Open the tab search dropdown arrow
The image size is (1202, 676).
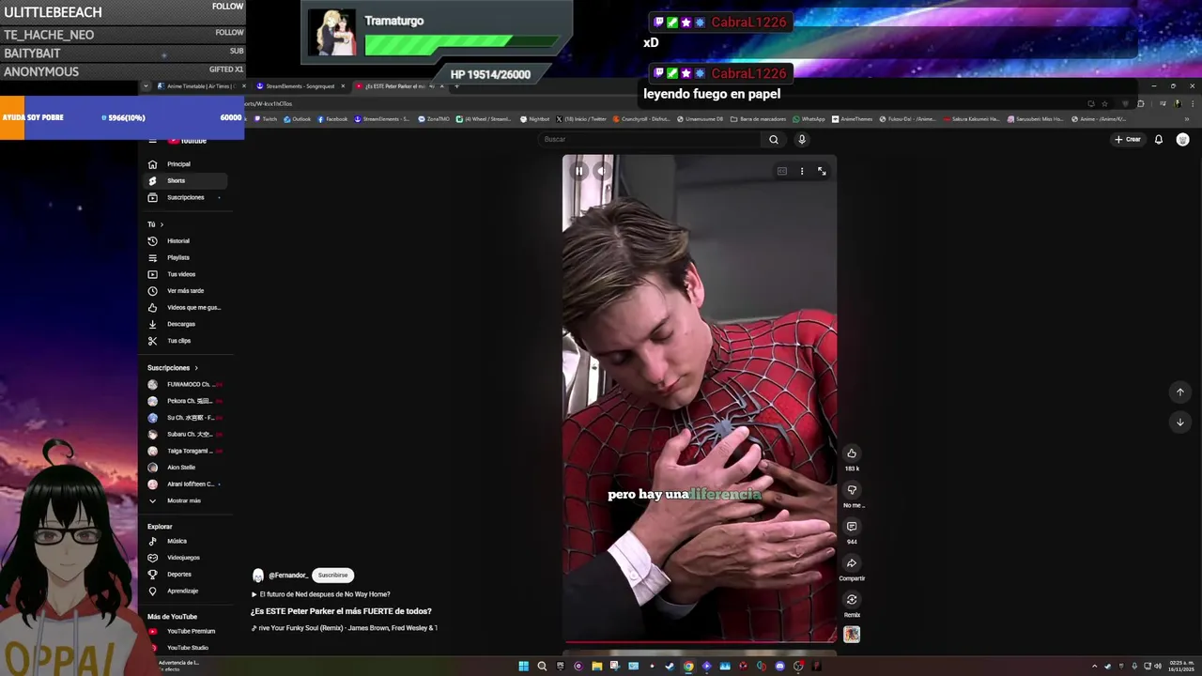pyautogui.click(x=146, y=86)
